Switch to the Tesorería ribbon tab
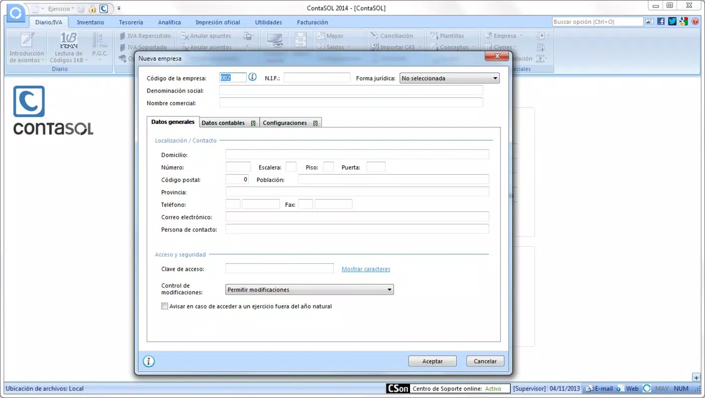 click(x=131, y=22)
